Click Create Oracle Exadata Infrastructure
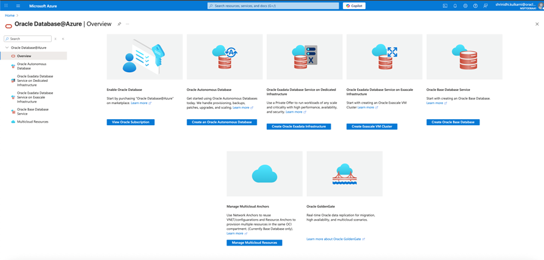 coord(299,126)
